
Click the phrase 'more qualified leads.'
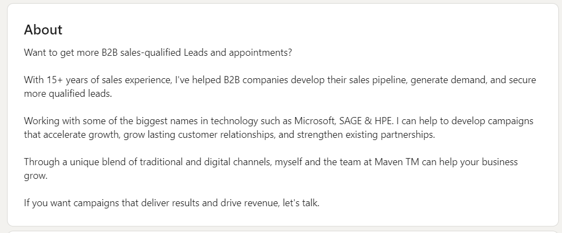coord(68,94)
